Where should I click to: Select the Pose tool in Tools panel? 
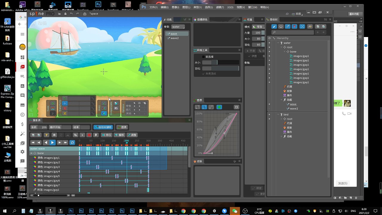(53, 103)
